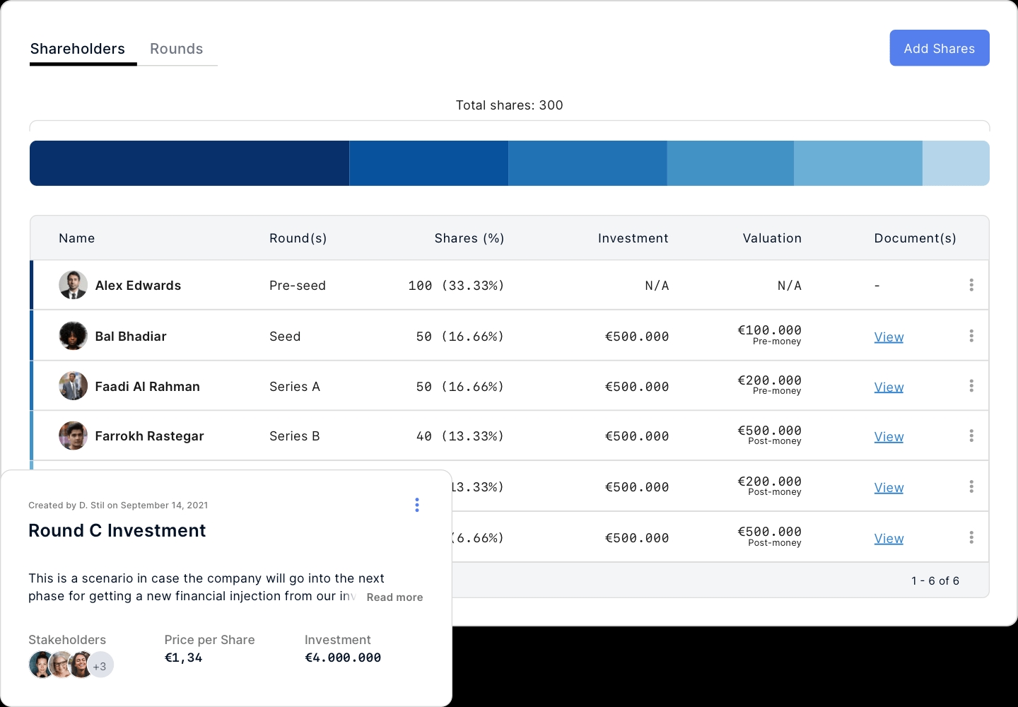Expand the description with Read more

click(394, 597)
